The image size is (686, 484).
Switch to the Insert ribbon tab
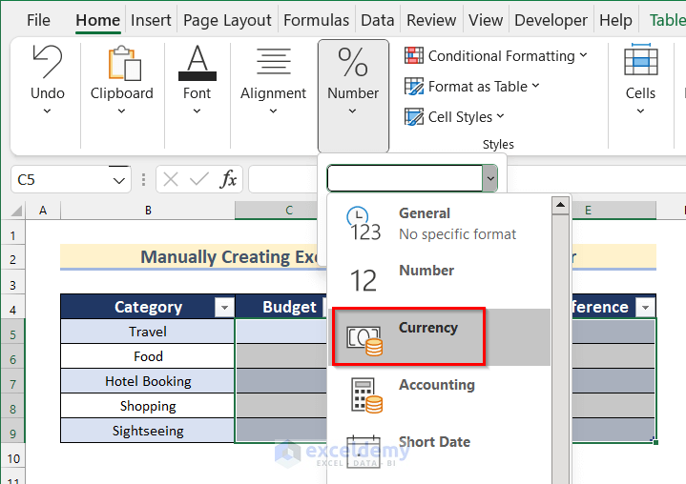pos(151,20)
